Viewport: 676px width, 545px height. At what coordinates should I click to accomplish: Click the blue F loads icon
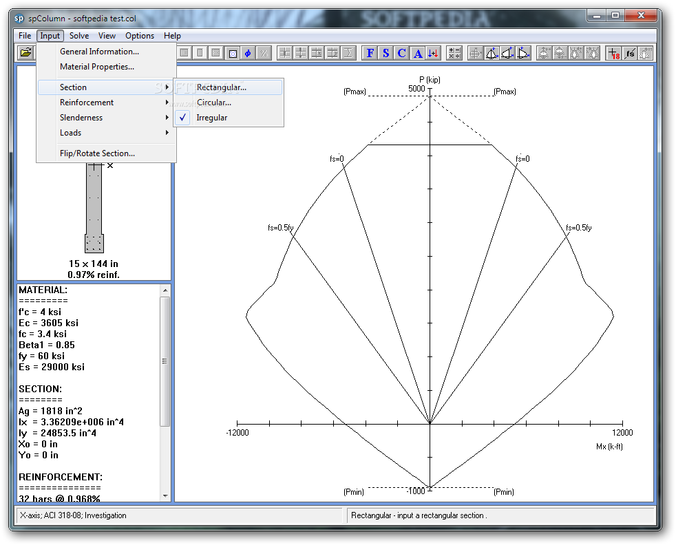[370, 53]
